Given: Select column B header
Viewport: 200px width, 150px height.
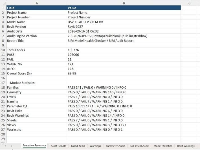Looking at the screenshot, I should pos(124,3).
